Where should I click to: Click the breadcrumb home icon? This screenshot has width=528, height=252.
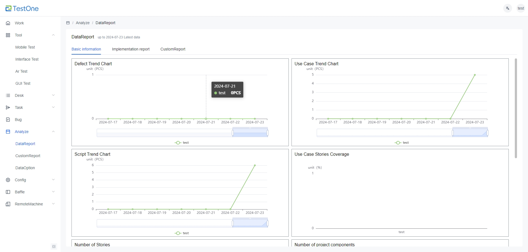68,23
